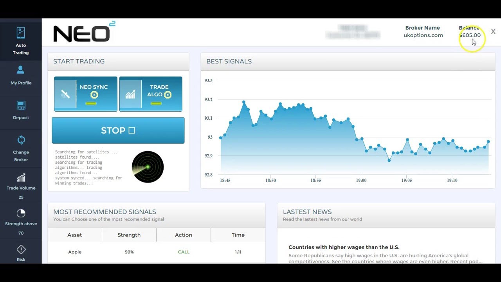This screenshot has width=501, height=282.
Task: Click the Strength above value 70
Action: click(21, 233)
